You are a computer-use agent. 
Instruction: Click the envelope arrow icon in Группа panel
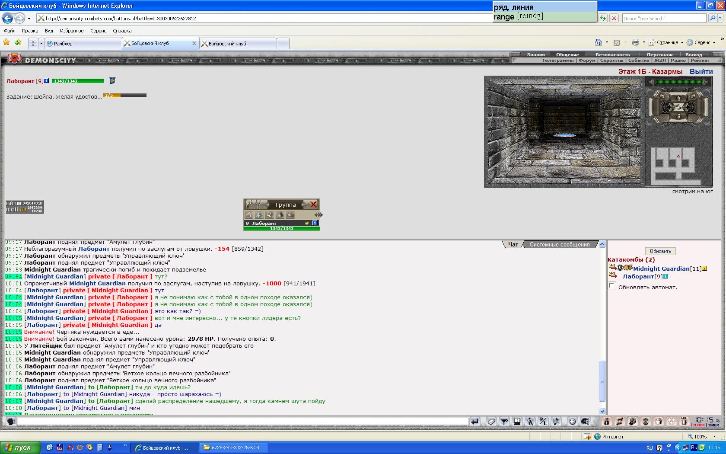pos(249,215)
